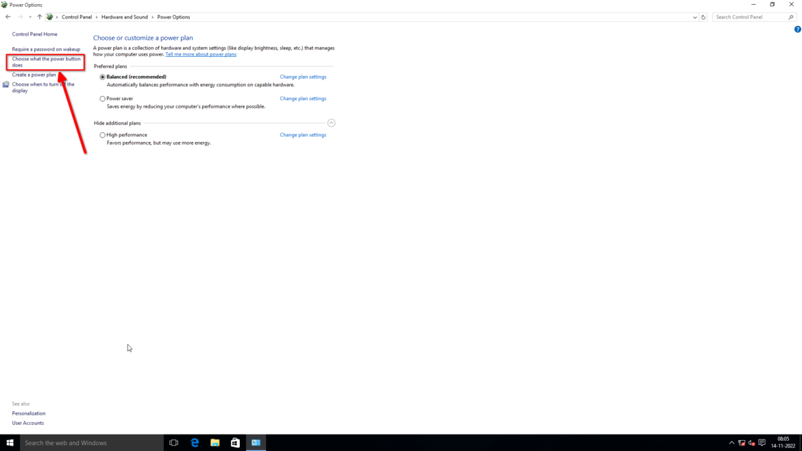Open File Explorer from the taskbar
This screenshot has width=802, height=451.
215,443
